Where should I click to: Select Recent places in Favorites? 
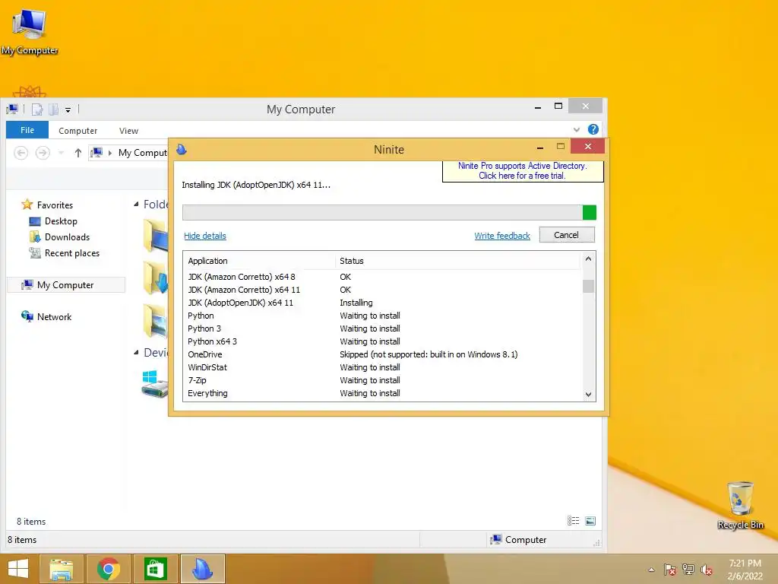point(72,252)
